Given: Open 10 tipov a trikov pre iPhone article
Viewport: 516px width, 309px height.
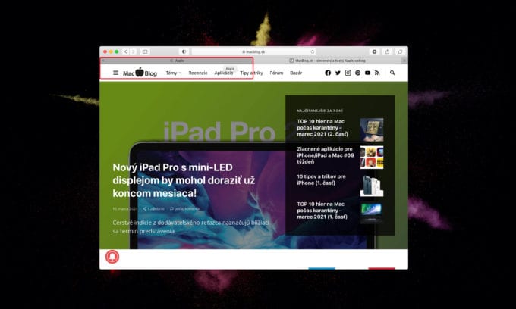Looking at the screenshot, I should pyautogui.click(x=321, y=179).
